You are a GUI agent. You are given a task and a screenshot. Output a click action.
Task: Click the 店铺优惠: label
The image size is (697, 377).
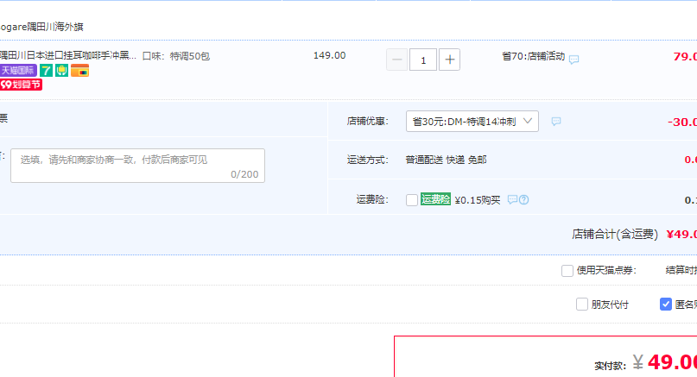tap(368, 122)
